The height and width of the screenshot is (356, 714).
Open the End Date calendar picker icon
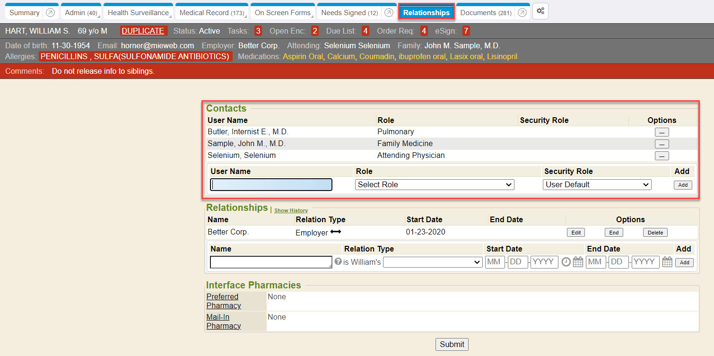tap(667, 262)
